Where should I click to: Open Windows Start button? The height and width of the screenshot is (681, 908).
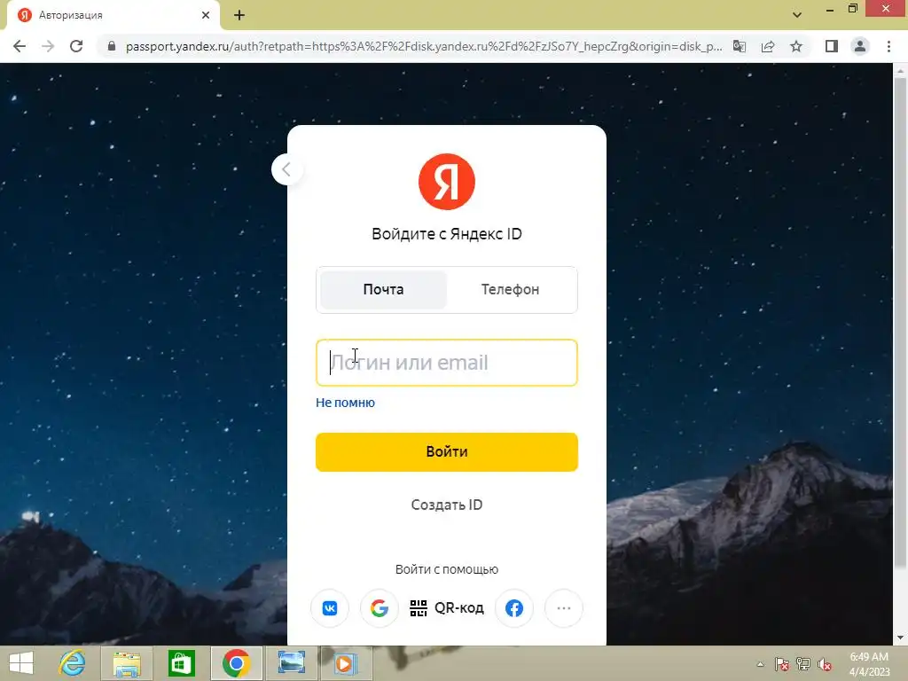click(x=21, y=663)
